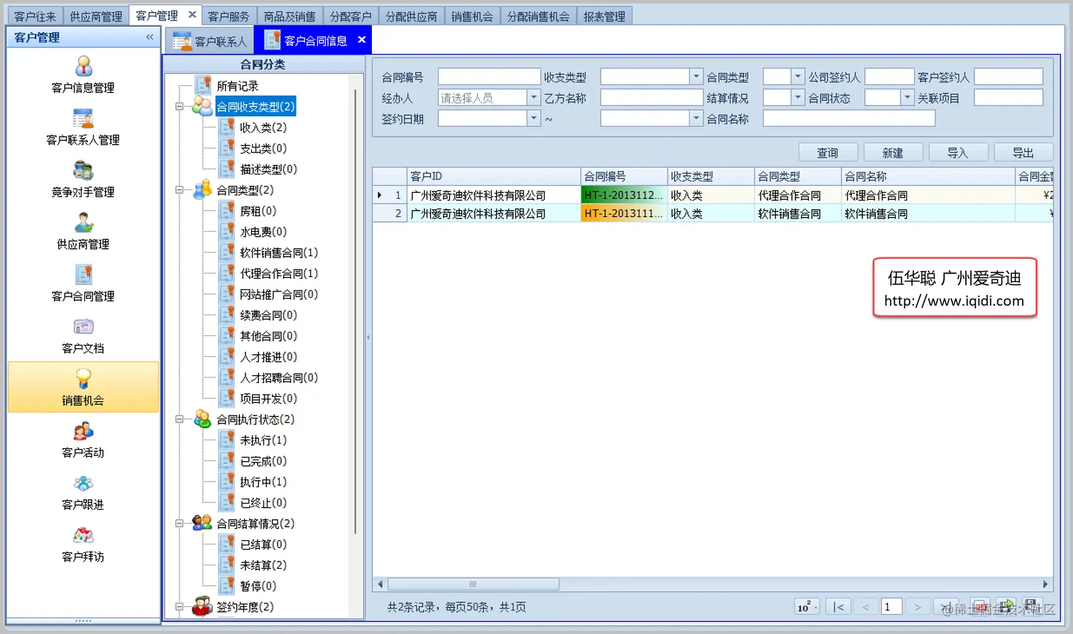The image size is (1073, 634).
Task: Select 所有记录 tree node
Action: [x=237, y=86]
